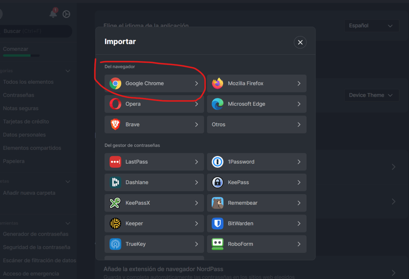Collapse the tools section chevron
This screenshot has width=409, height=279.
coord(68,223)
